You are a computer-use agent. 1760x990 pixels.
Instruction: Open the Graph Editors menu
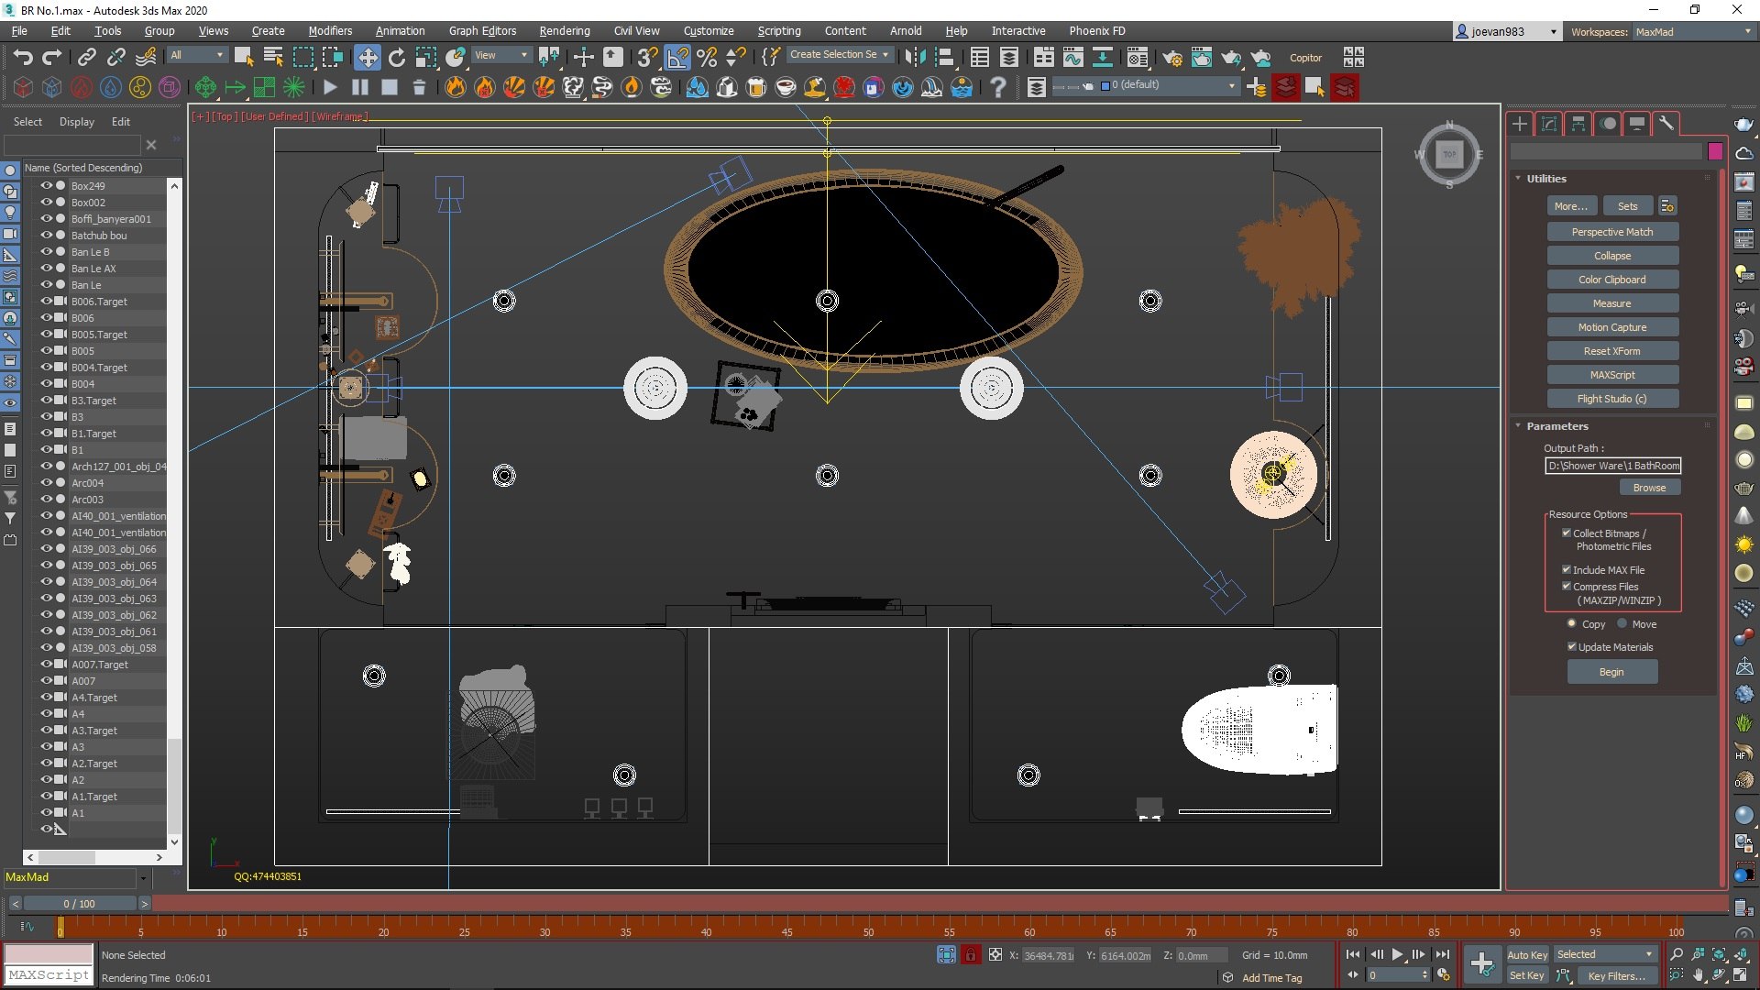482,31
